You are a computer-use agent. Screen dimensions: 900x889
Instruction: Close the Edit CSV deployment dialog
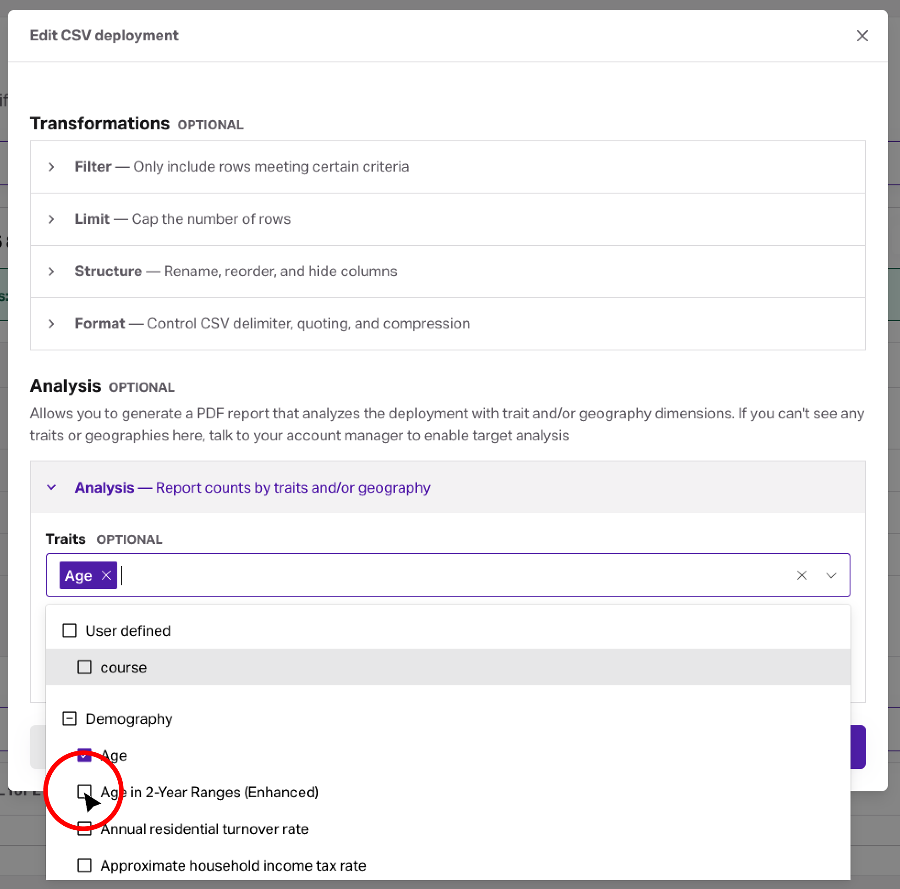862,36
